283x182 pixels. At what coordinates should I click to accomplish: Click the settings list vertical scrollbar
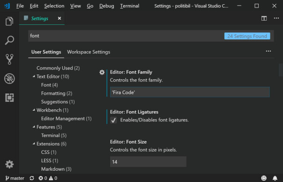(281, 70)
